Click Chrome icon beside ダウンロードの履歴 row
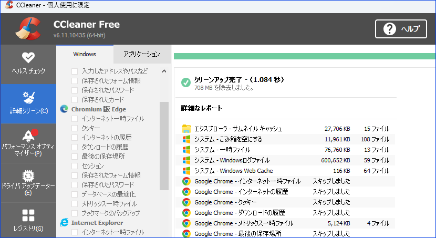Screen dimensions: 436x238 186,213
